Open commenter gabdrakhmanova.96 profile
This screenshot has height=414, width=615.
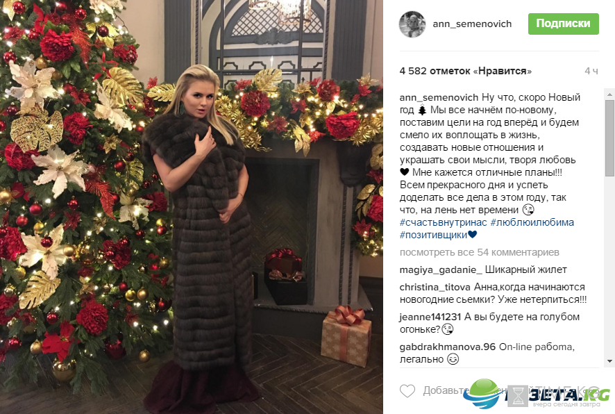(x=448, y=347)
